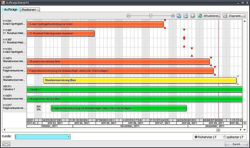Click the horizontal scrollbar right arrow
This screenshot has height=148, width=250.
241,130
